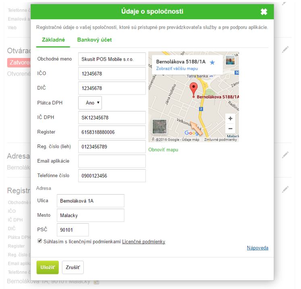Click Obnoviť mapu to refresh the map
301x289 pixels.
(163, 150)
